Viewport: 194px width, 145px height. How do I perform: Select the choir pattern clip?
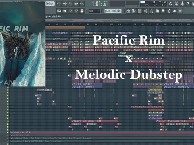click(x=60, y=50)
